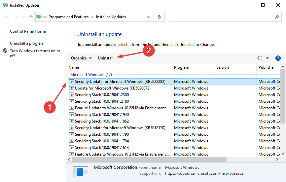Click the icon of update KB5020872
The width and height of the screenshot is (286, 182).
71,88
